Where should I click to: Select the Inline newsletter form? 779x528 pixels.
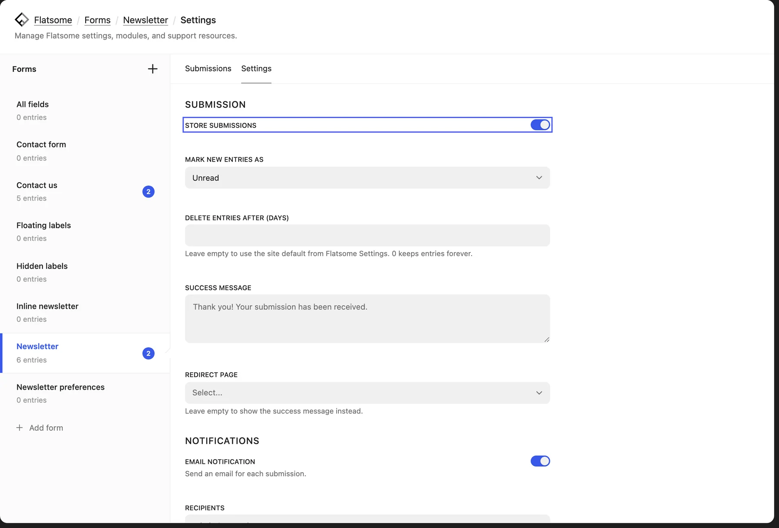(x=85, y=313)
